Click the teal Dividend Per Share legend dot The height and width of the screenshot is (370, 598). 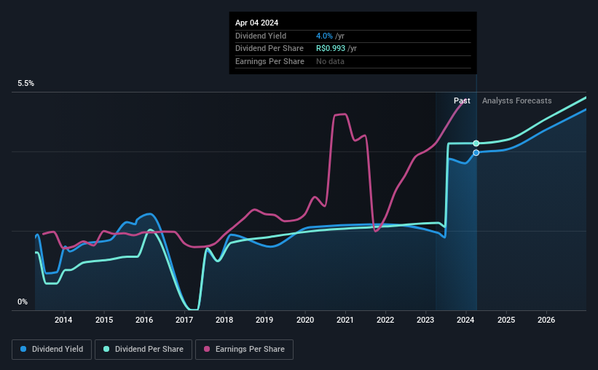106,349
